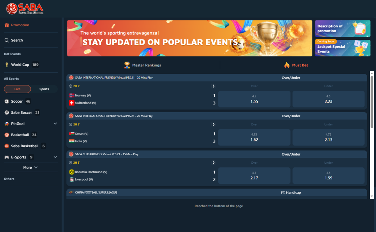This screenshot has width=376, height=232.
Task: Bet Under 4.5 at 2.23
Action: 329,99
